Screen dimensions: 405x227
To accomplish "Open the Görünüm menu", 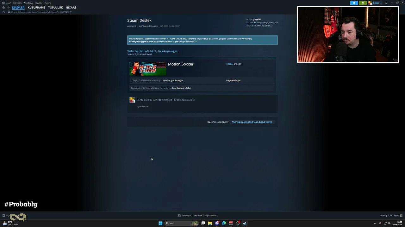I will (x=17, y=3).
